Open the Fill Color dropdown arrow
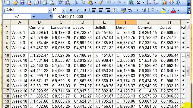This screenshot has height=108, width=193. [x=168, y=10]
